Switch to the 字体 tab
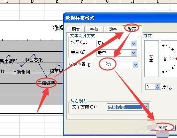This screenshot has width=177, height=138. pyautogui.click(x=94, y=29)
